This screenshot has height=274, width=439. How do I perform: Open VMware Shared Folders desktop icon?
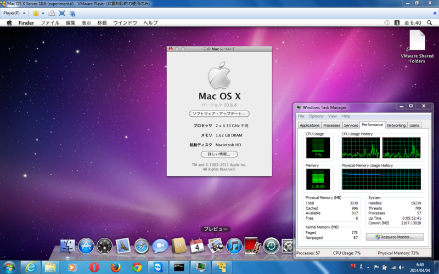(x=417, y=47)
